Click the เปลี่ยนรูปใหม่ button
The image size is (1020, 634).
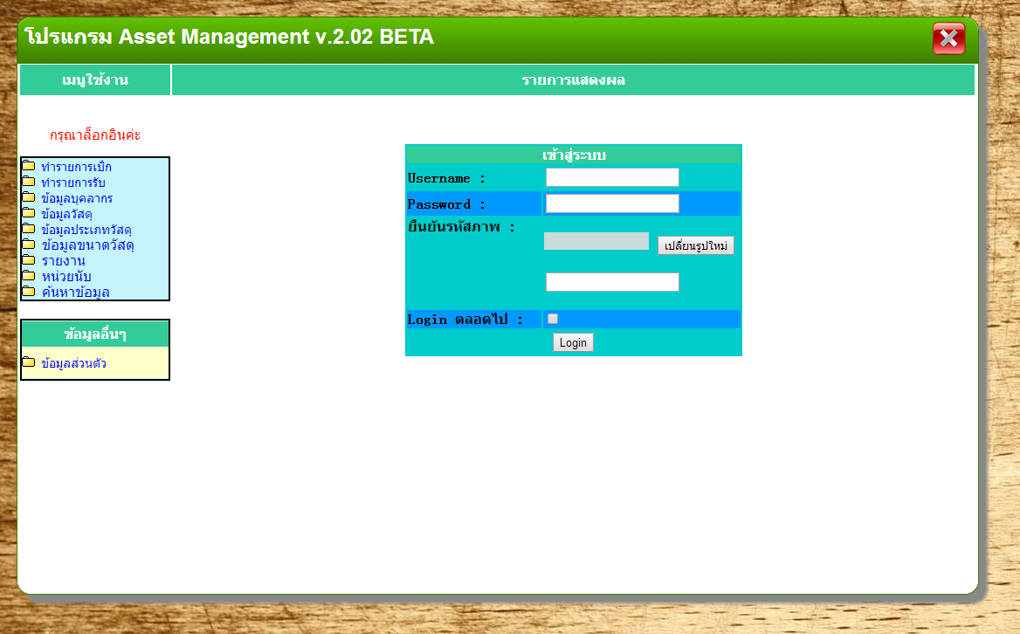[695, 245]
